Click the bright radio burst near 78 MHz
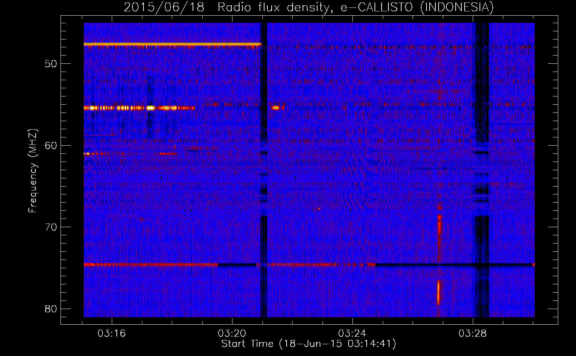576x356 pixels. tap(438, 293)
